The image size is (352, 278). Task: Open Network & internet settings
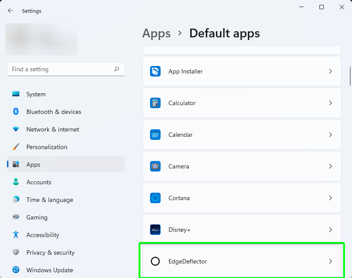coord(52,129)
